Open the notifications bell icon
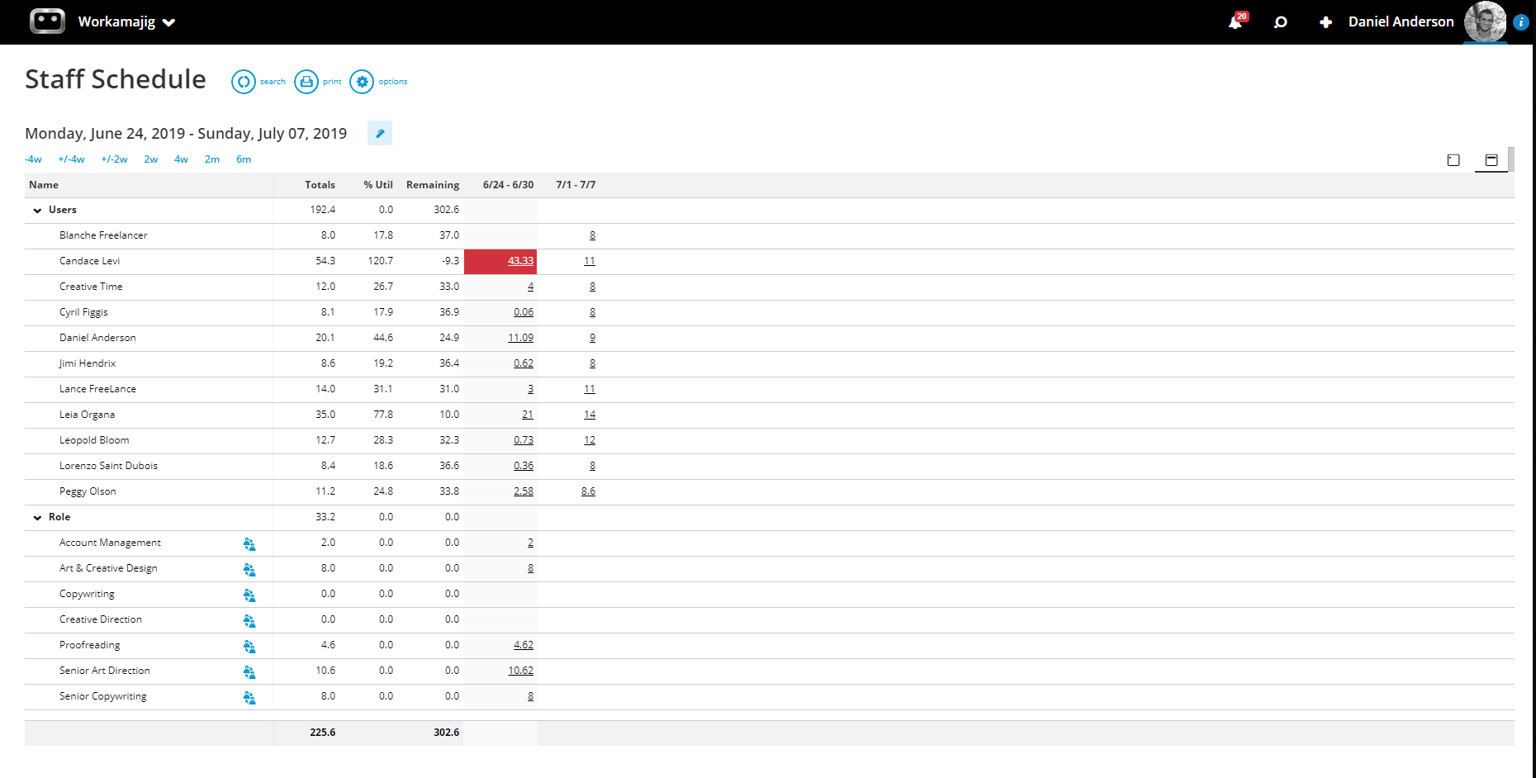 point(1236,21)
